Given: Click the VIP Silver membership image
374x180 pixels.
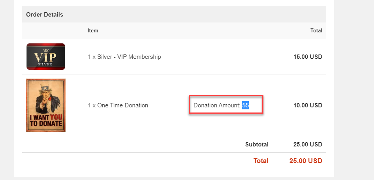Looking at the screenshot, I should (46, 56).
